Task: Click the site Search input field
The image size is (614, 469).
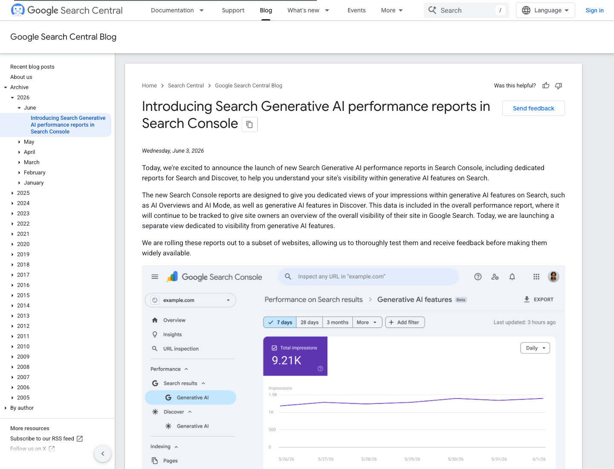Action: point(466,10)
